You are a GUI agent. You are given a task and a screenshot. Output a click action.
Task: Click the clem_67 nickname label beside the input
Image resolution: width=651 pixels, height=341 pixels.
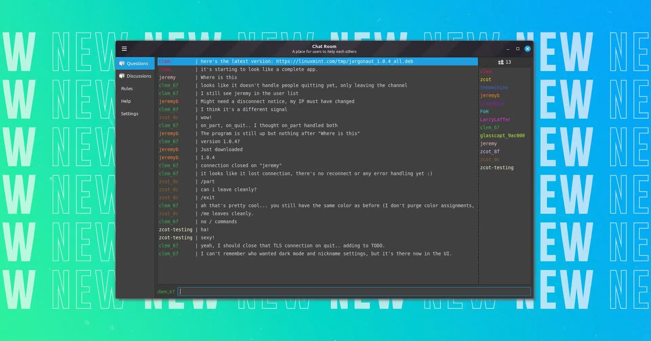click(166, 292)
